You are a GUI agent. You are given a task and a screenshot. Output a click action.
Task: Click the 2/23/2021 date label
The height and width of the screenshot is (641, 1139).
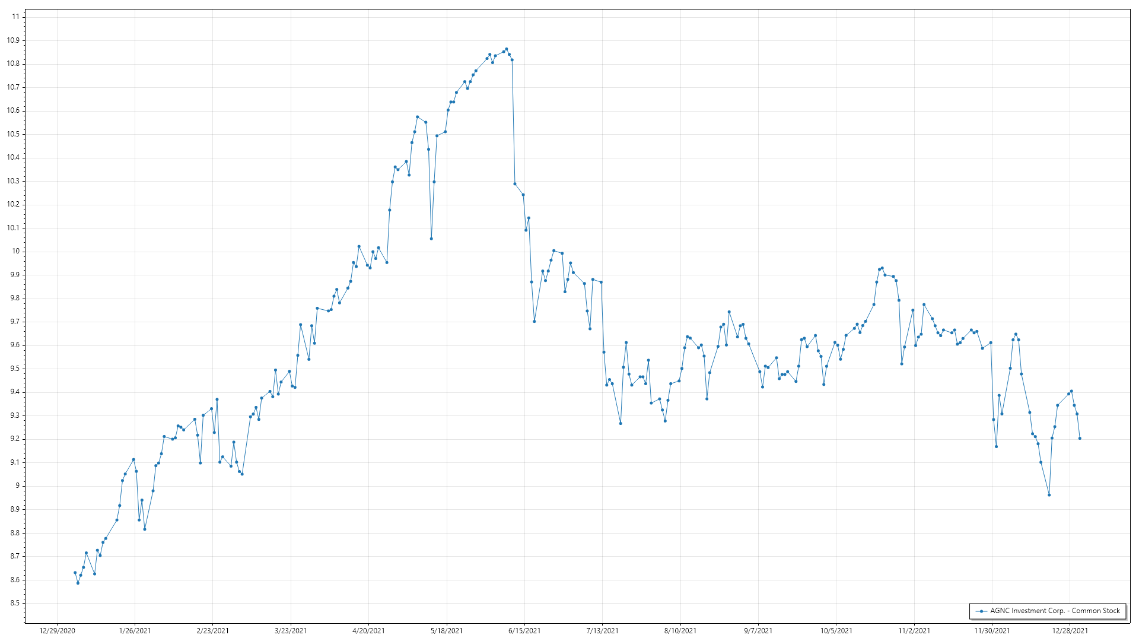[212, 630]
